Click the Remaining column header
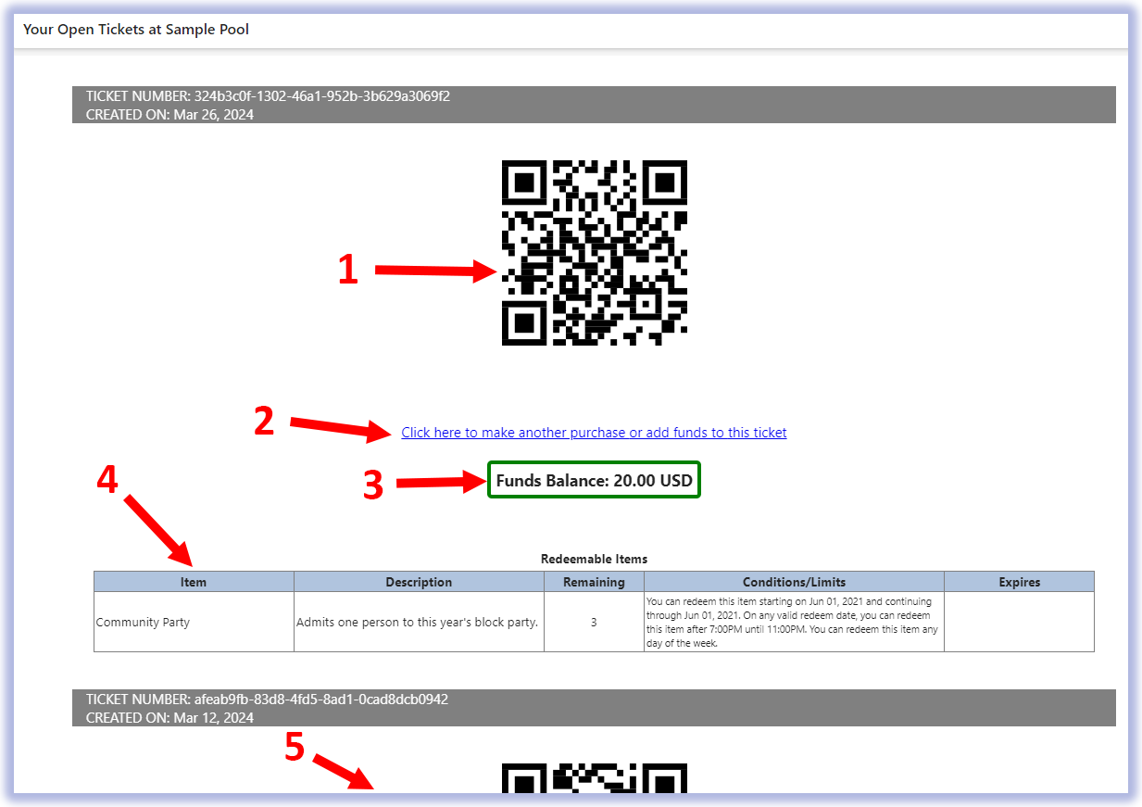The height and width of the screenshot is (807, 1142). click(594, 582)
